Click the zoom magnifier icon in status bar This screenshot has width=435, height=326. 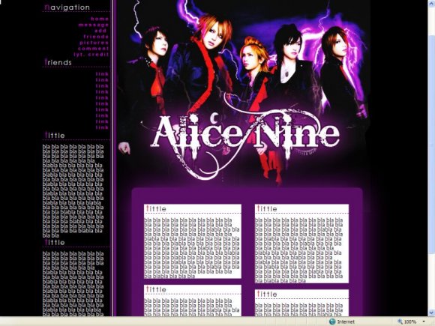pyautogui.click(x=400, y=322)
